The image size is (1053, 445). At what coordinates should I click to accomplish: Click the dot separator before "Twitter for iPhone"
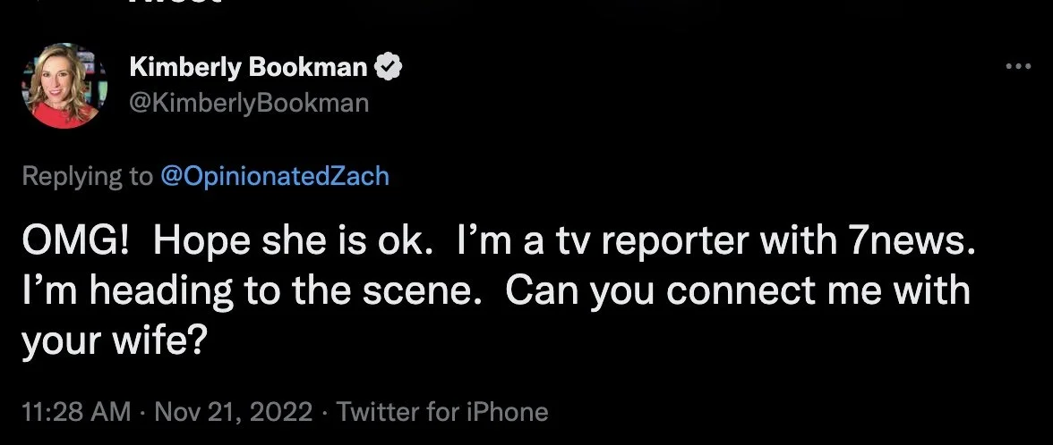[328, 411]
